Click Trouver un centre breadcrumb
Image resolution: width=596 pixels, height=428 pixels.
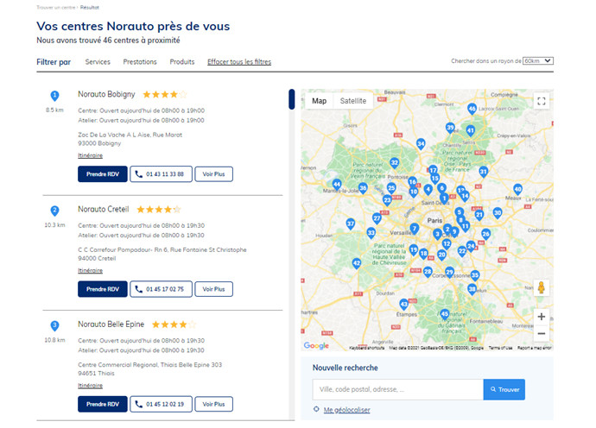pos(56,7)
